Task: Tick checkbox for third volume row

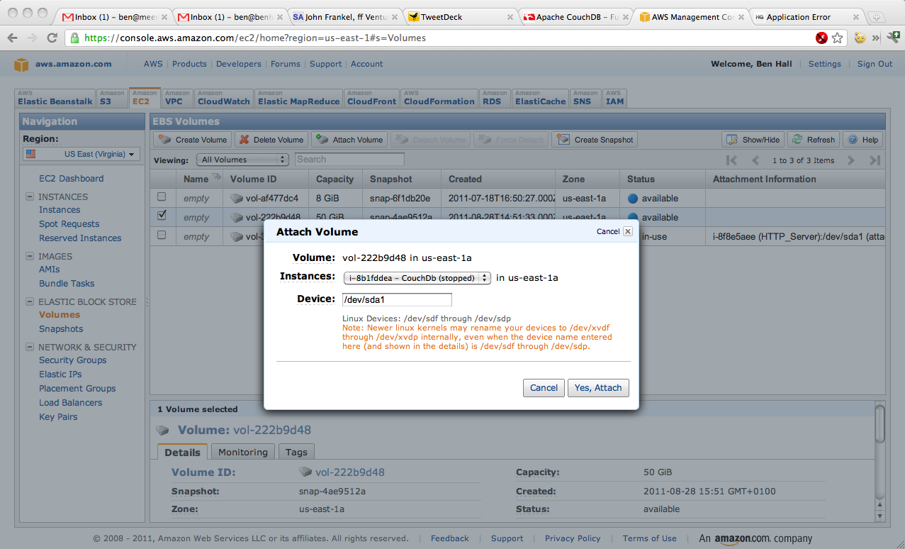Action: pos(162,235)
